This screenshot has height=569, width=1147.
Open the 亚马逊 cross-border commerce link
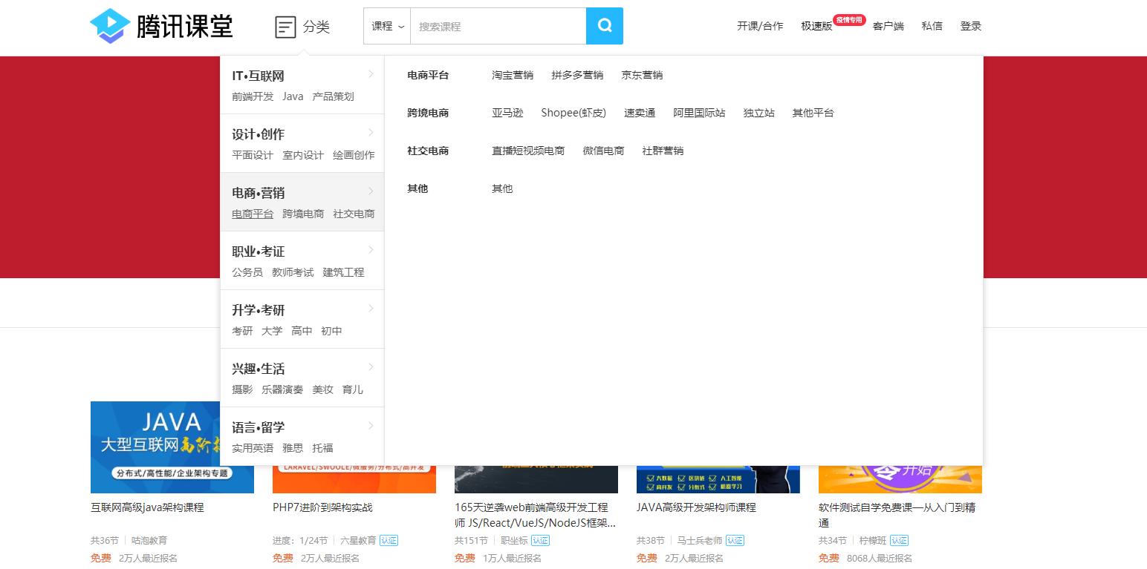click(x=508, y=113)
